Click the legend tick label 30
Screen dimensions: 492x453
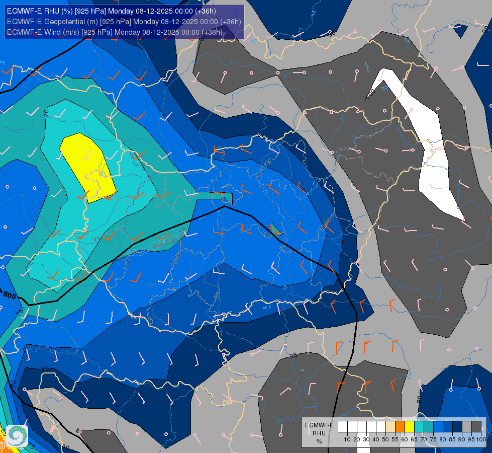click(366, 439)
